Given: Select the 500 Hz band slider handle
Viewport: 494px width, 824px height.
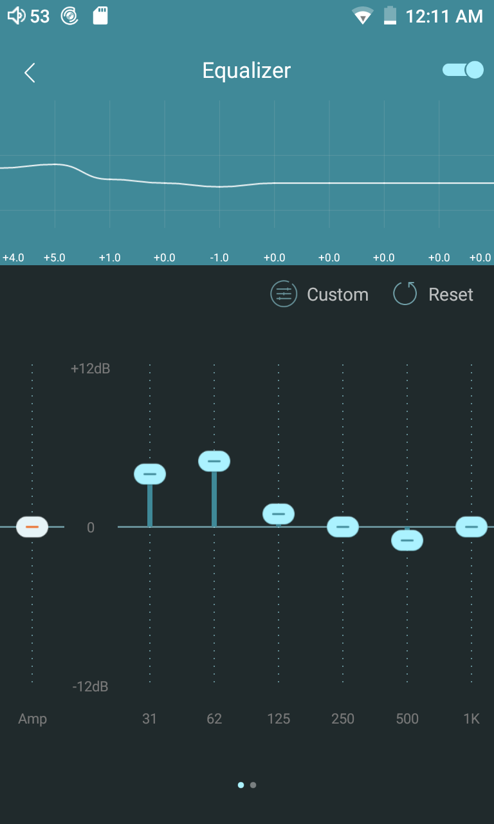Looking at the screenshot, I should point(407,540).
